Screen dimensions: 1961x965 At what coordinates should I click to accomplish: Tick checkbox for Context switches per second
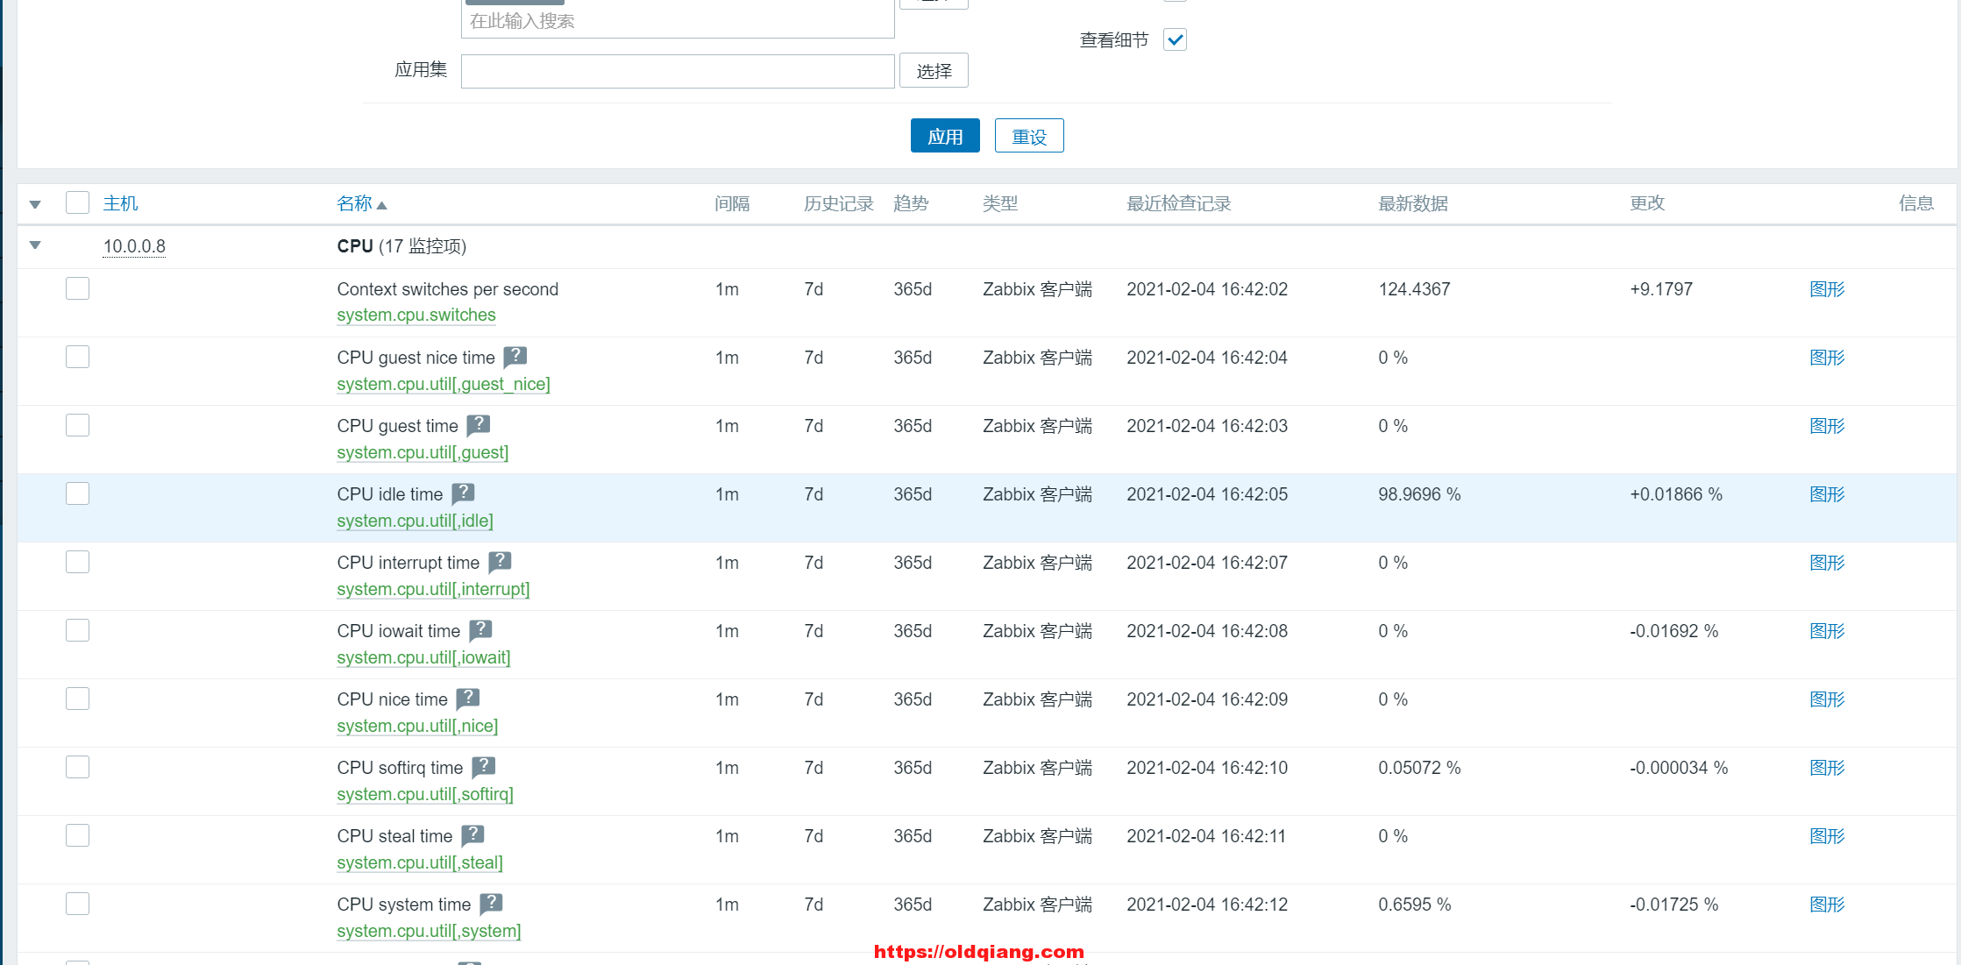coord(77,288)
